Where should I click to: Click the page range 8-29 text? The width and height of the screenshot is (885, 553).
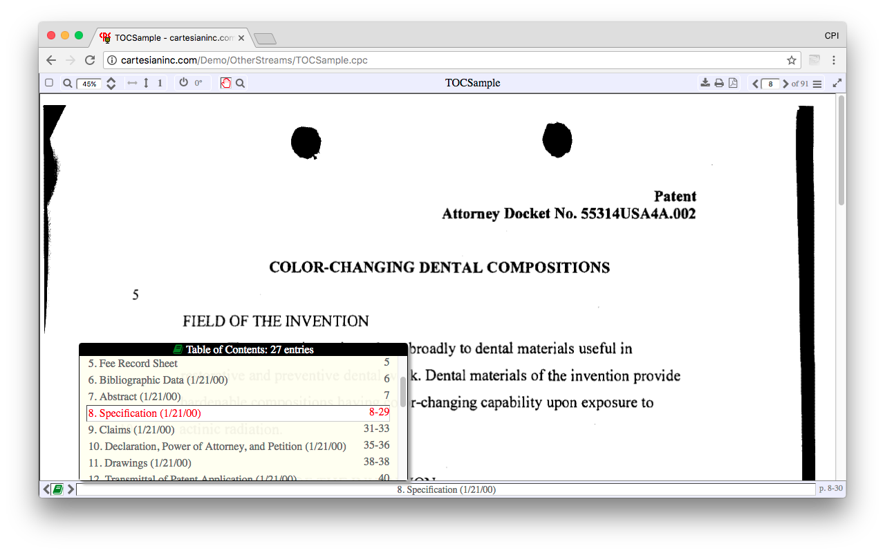[379, 411]
